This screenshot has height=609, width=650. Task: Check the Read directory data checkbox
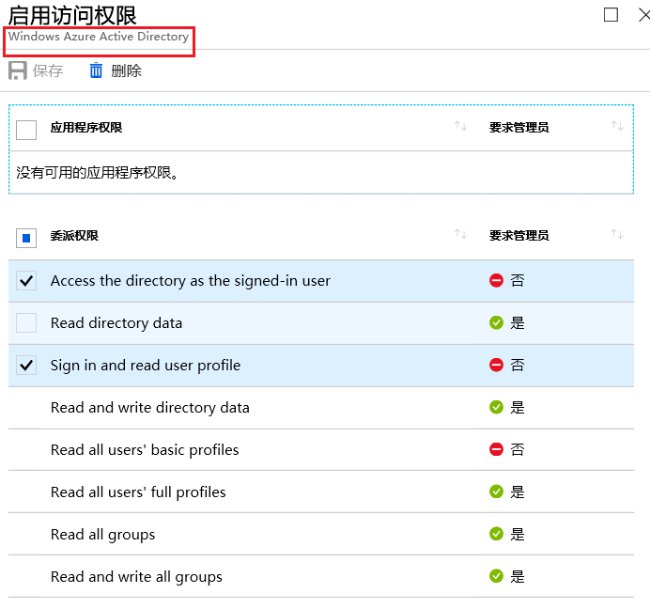pos(26,323)
